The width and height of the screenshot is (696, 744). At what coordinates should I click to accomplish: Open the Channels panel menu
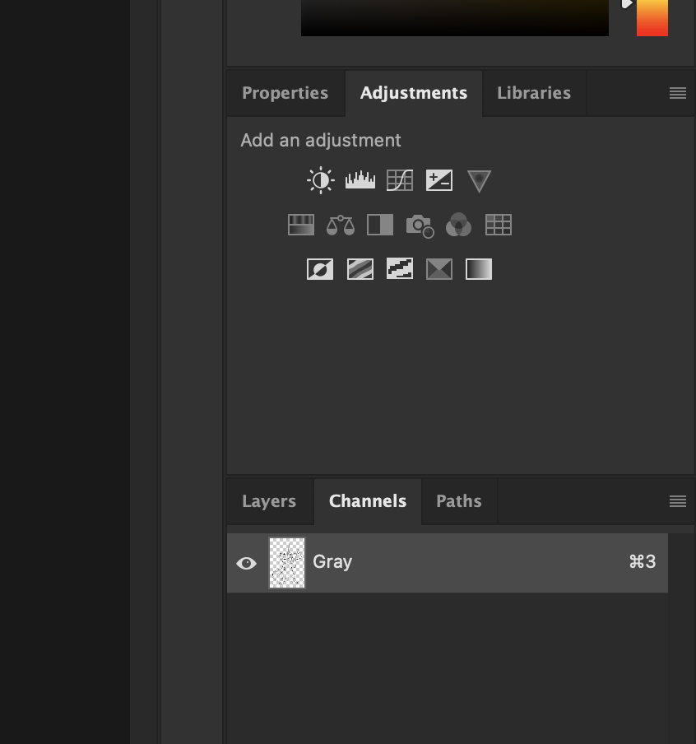tap(678, 501)
